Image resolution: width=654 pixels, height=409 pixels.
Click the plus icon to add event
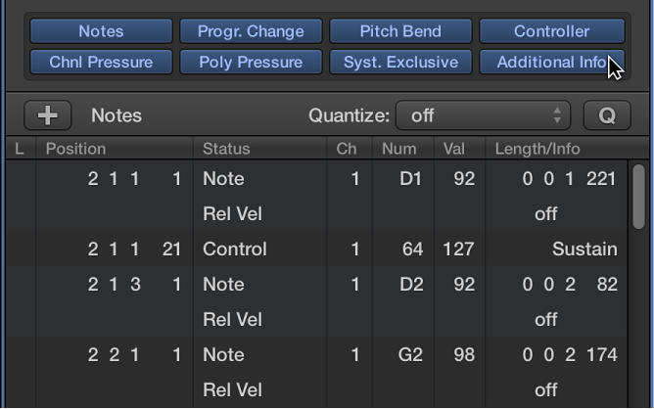[x=47, y=115]
